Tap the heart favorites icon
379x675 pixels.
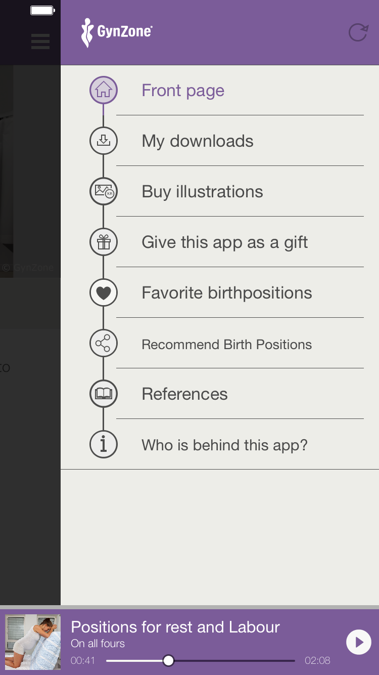[104, 292]
